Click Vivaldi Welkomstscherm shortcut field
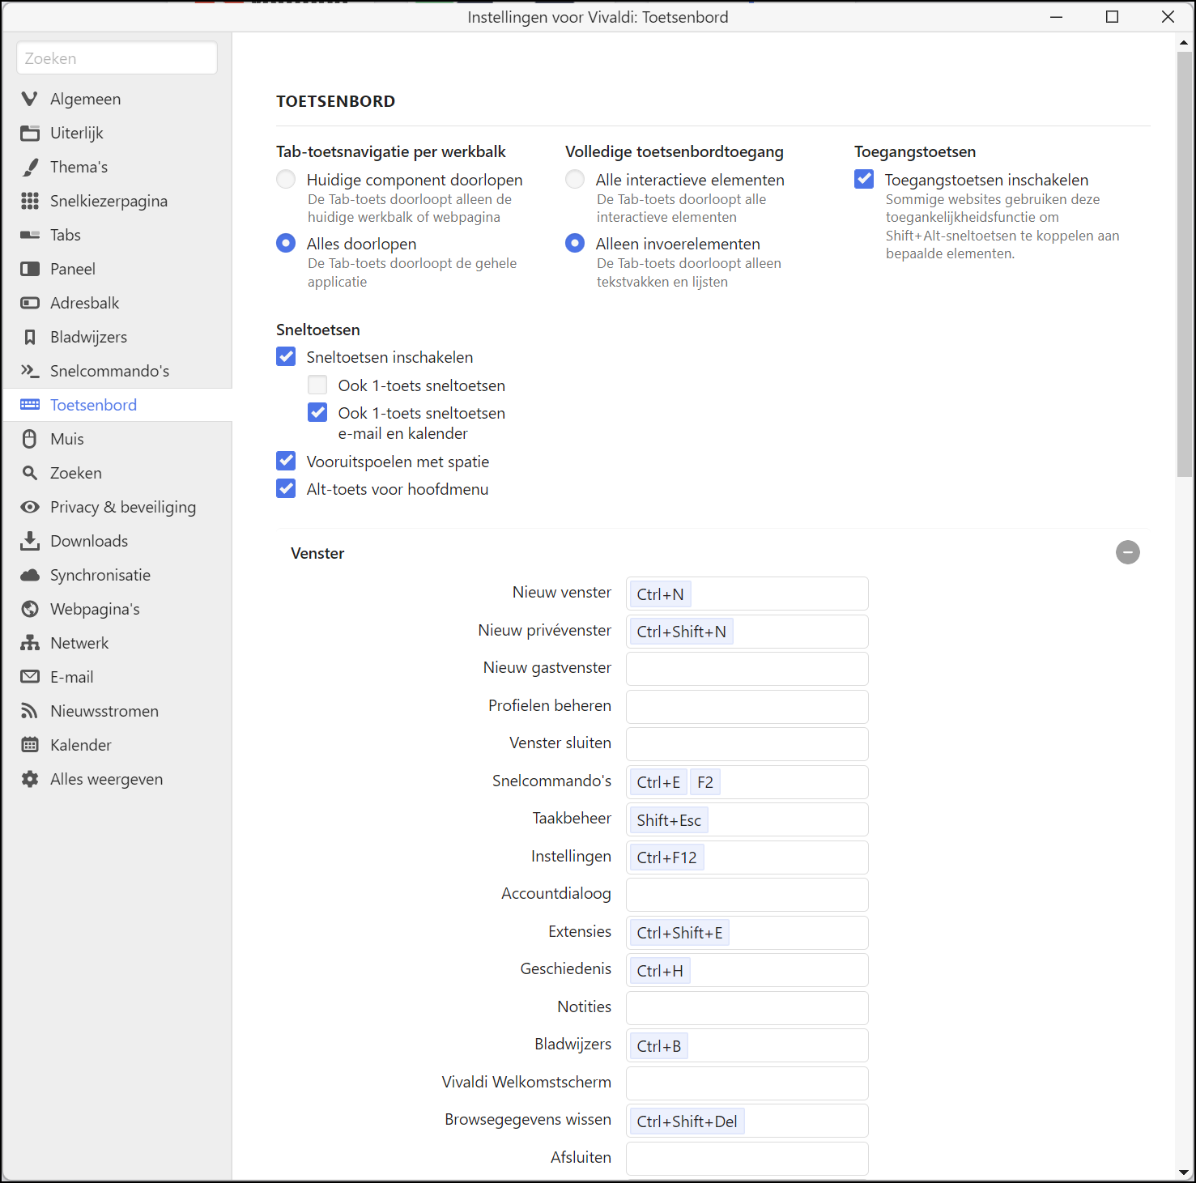The image size is (1196, 1183). coord(747,1083)
